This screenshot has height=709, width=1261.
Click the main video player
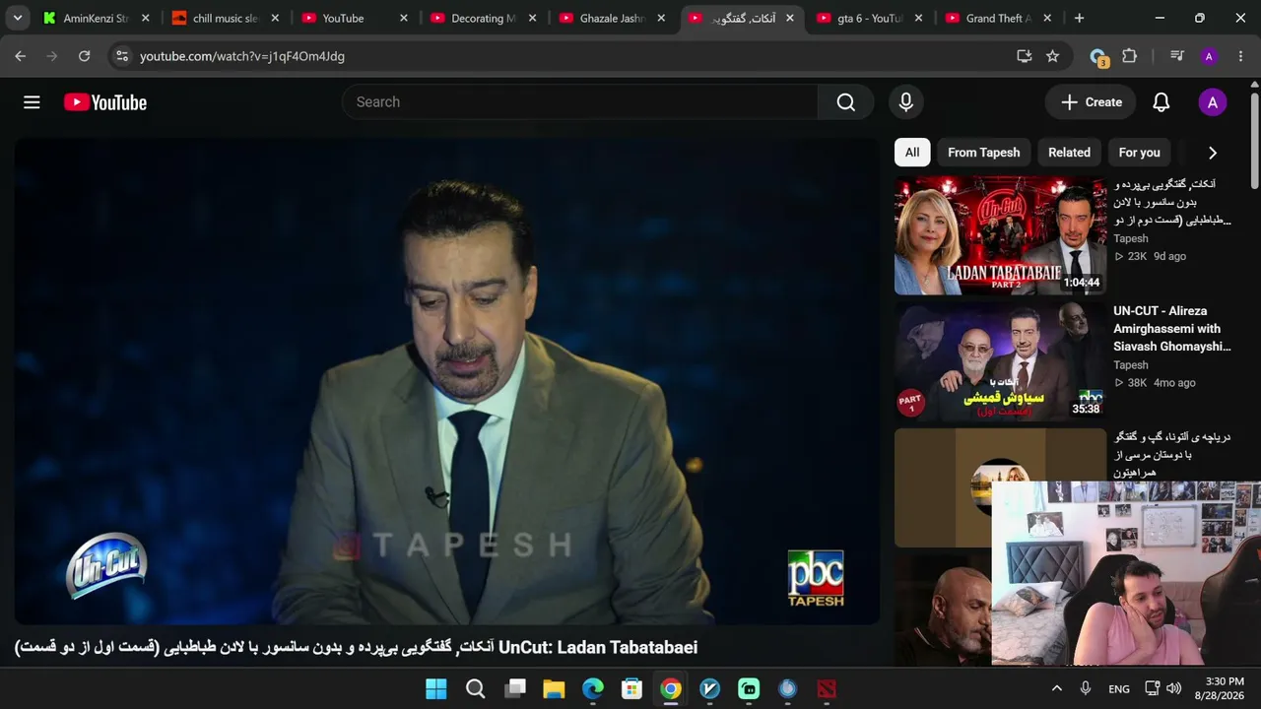point(447,381)
